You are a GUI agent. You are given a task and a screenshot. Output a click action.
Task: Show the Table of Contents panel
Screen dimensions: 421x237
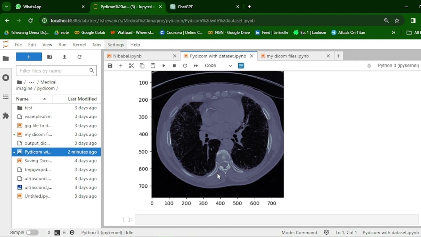coord(6,97)
